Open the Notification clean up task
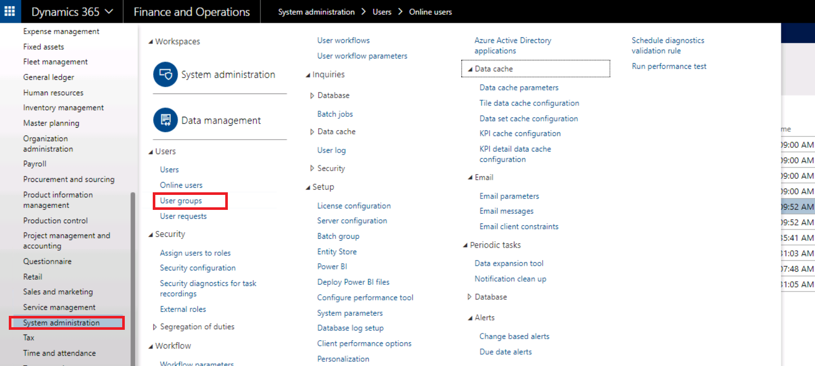The width and height of the screenshot is (815, 366). click(511, 279)
